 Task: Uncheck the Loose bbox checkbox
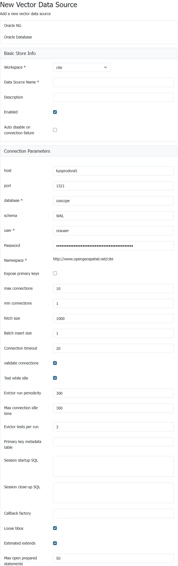[55, 528]
